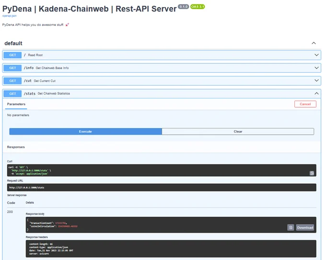This screenshot has width=326, height=260.
Task: Expand the /cut endpoint chevron
Action: tap(316, 81)
